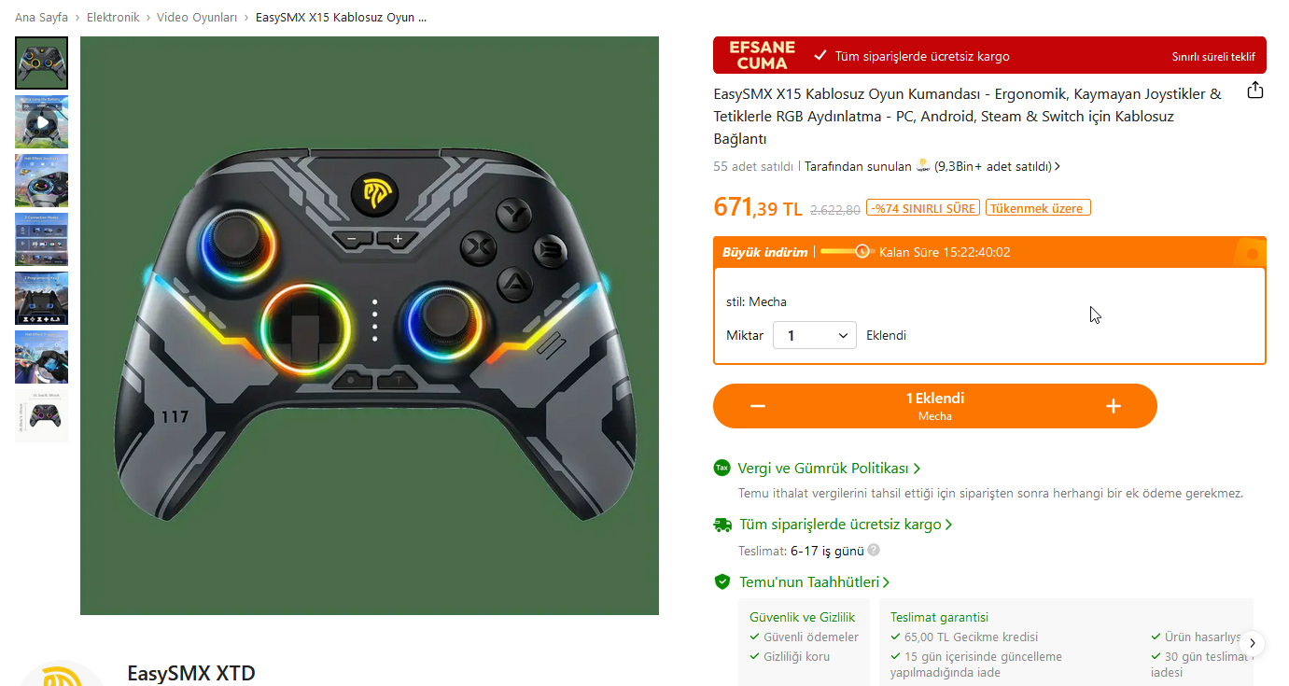Open Elektronik breadcrumb category
The image size is (1289, 686).
coord(113,17)
